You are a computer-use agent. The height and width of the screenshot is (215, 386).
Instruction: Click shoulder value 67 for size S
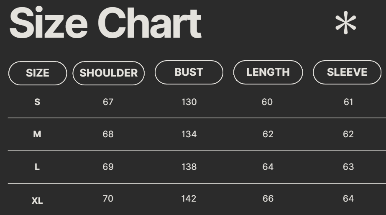point(108,102)
